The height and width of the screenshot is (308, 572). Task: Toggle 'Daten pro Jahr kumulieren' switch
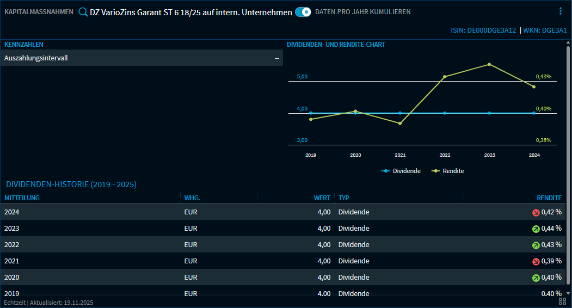(303, 12)
